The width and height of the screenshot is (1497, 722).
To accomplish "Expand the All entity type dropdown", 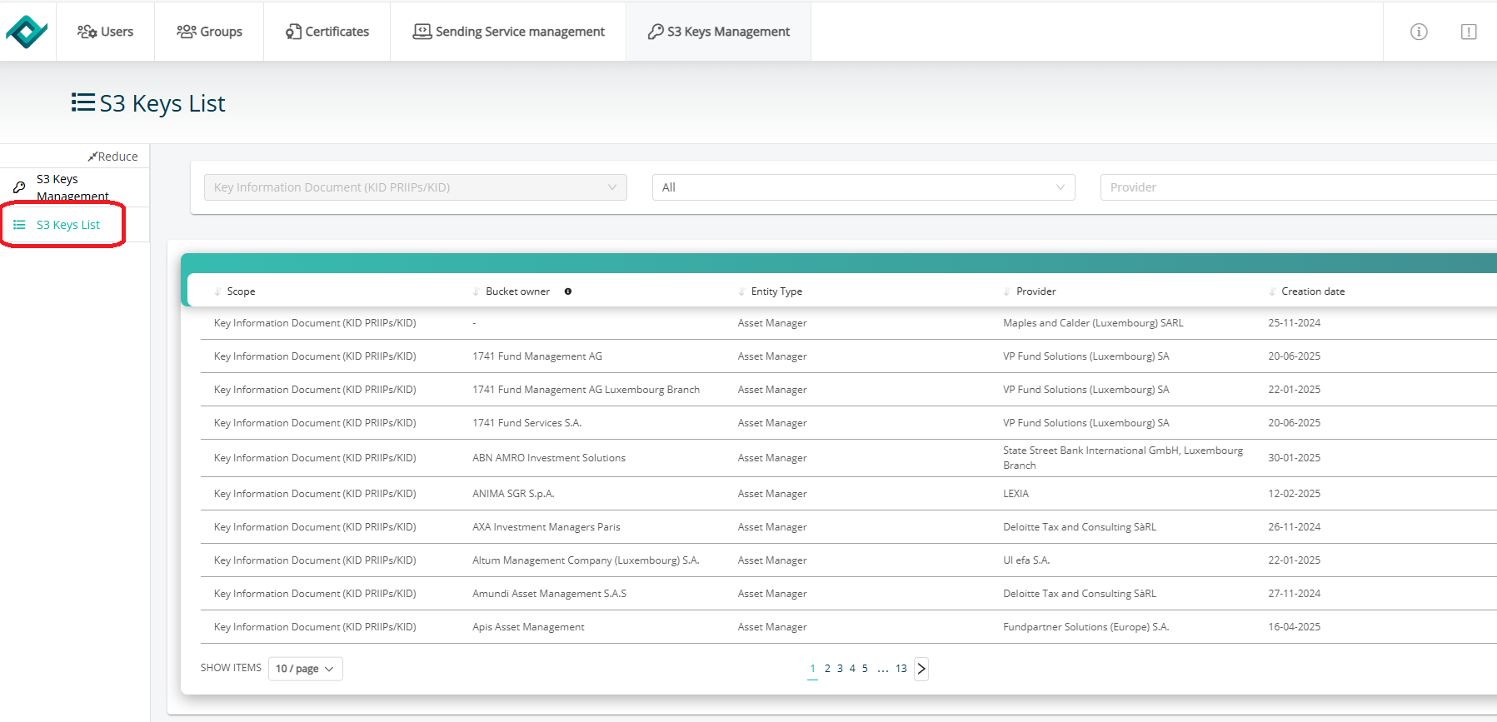I will 863,187.
